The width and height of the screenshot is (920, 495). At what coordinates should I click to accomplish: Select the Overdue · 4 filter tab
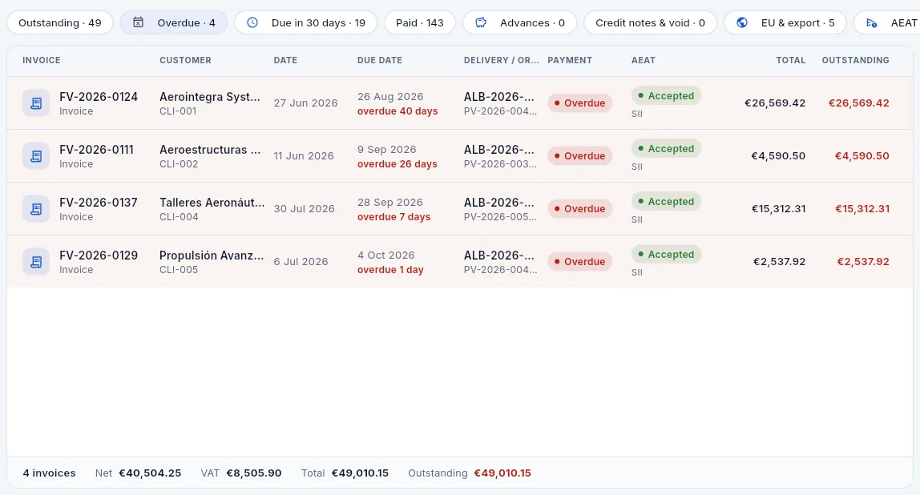tap(174, 23)
